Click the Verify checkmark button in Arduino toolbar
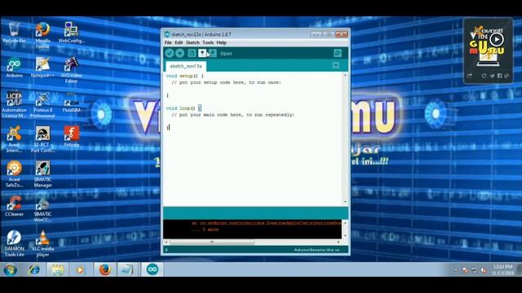Screen dimensions: 522x293 click(170, 53)
